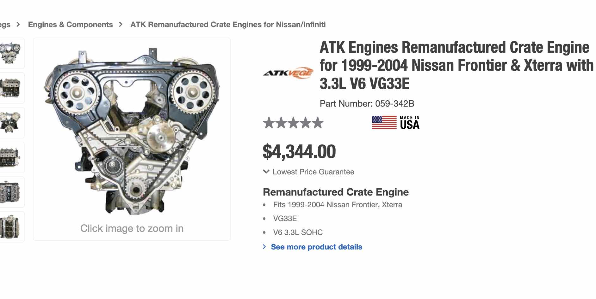Select the third engine rear-view thumbnail

tap(11, 123)
